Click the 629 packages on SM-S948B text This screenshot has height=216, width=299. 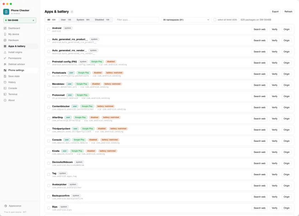(x=256, y=20)
